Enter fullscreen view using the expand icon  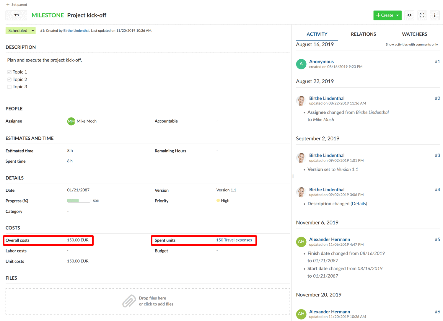[422, 15]
